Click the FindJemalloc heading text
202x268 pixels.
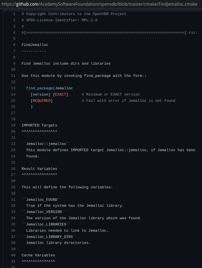point(35,45)
